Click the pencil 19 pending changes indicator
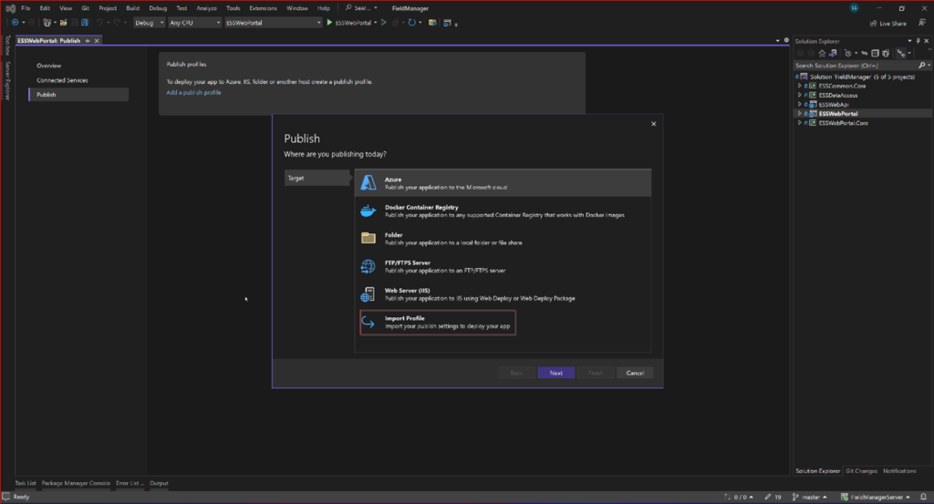934x504 pixels. pos(773,497)
